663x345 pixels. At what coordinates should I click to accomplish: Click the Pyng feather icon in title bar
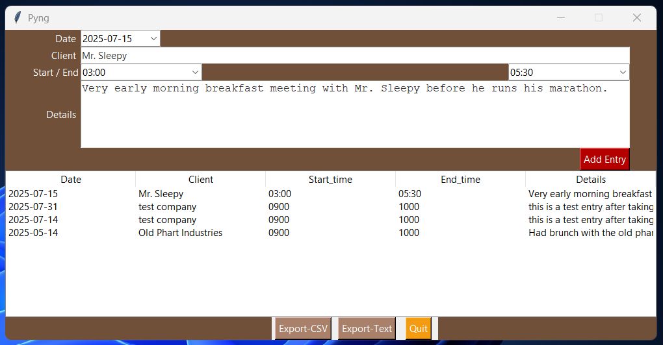[x=18, y=18]
